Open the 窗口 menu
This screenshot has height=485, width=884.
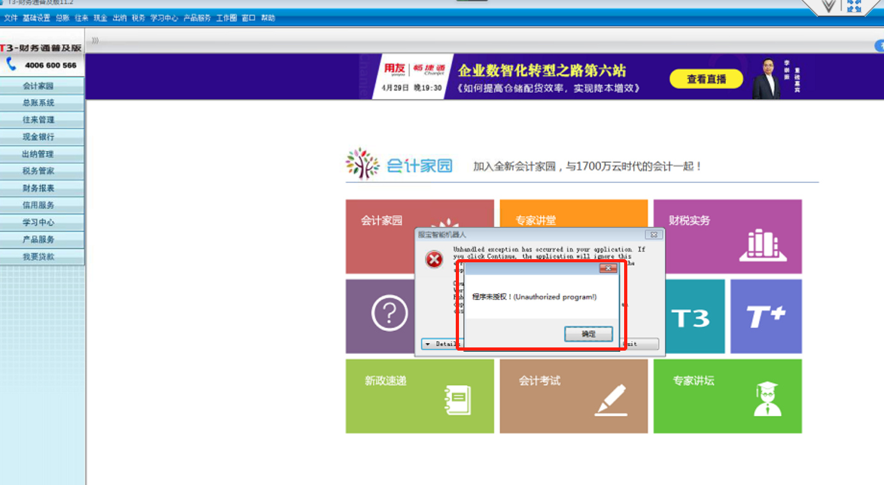pos(248,18)
